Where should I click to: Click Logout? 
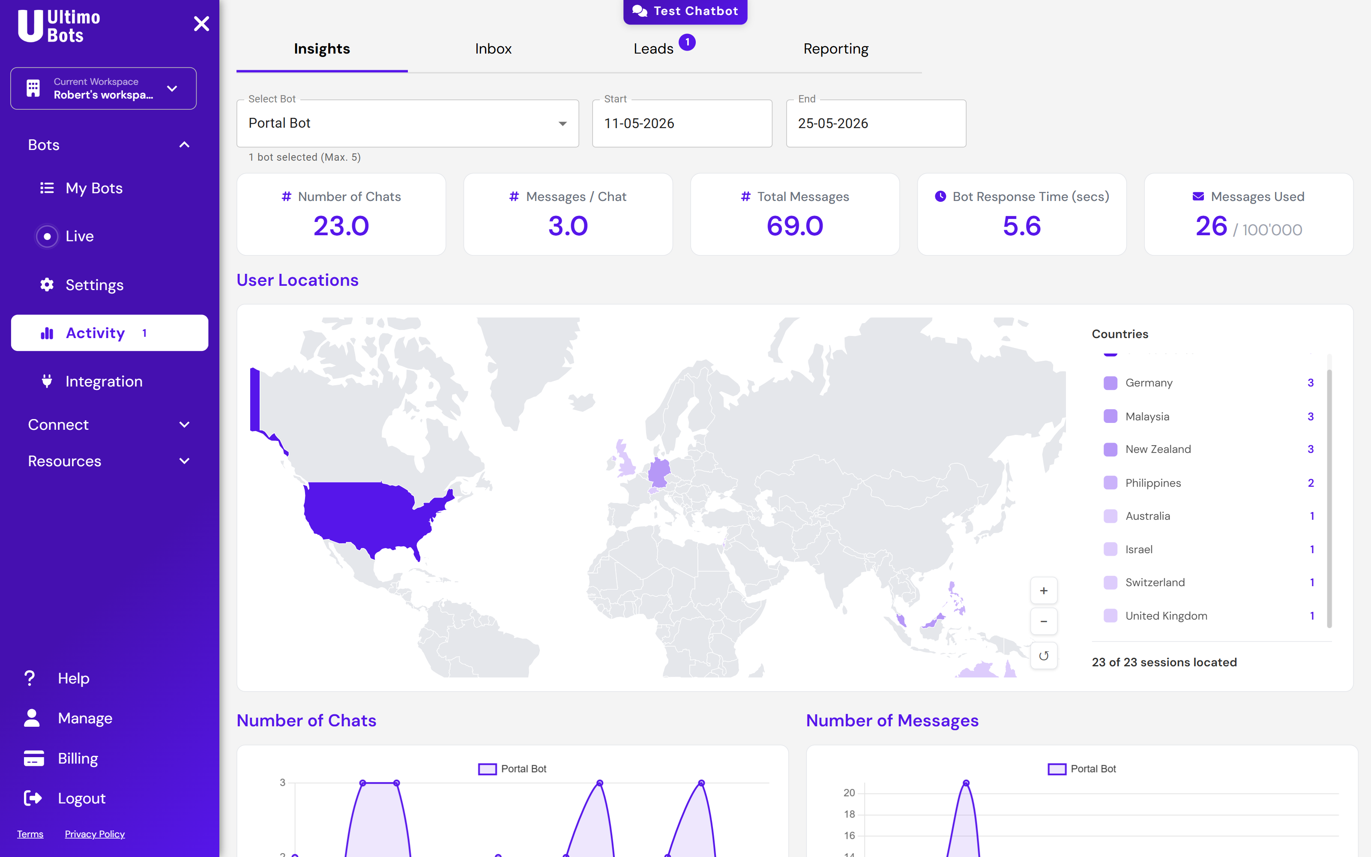81,798
